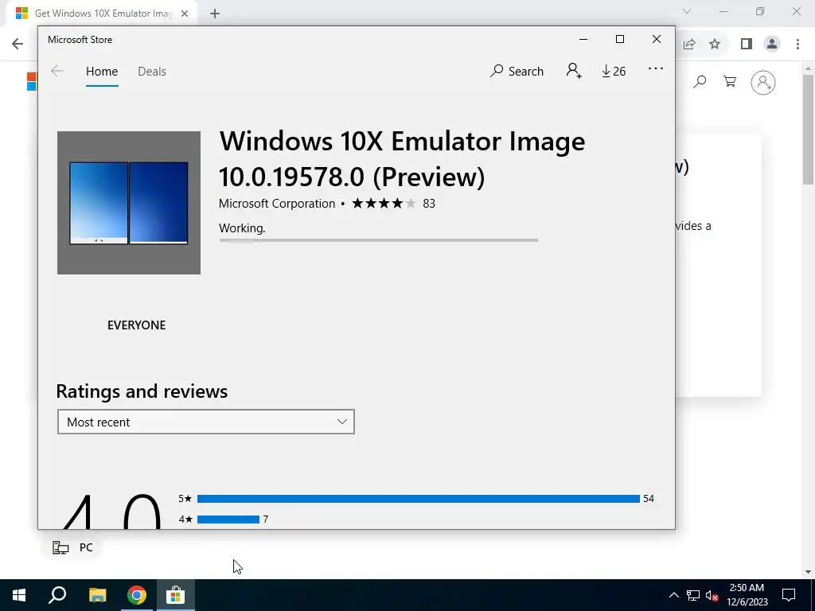Go back in Chrome browser
The width and height of the screenshot is (815, 611).
[x=18, y=44]
